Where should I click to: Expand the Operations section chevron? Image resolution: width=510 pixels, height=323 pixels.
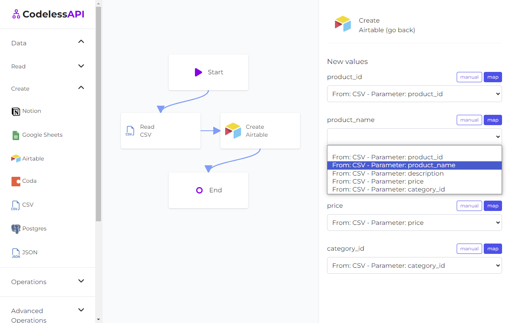81,281
